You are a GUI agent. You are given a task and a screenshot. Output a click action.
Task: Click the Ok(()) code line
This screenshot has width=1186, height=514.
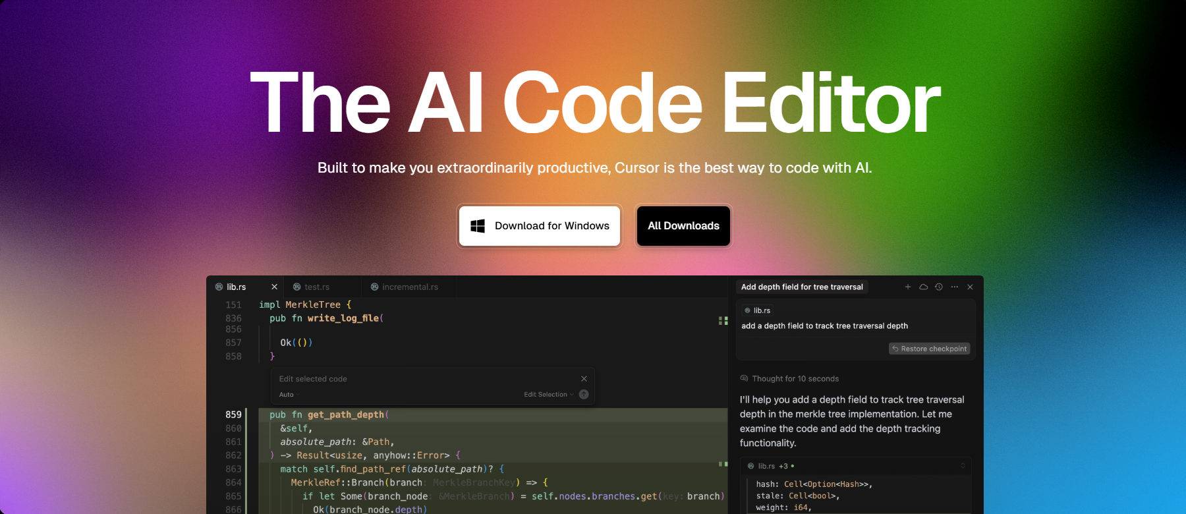click(x=296, y=343)
